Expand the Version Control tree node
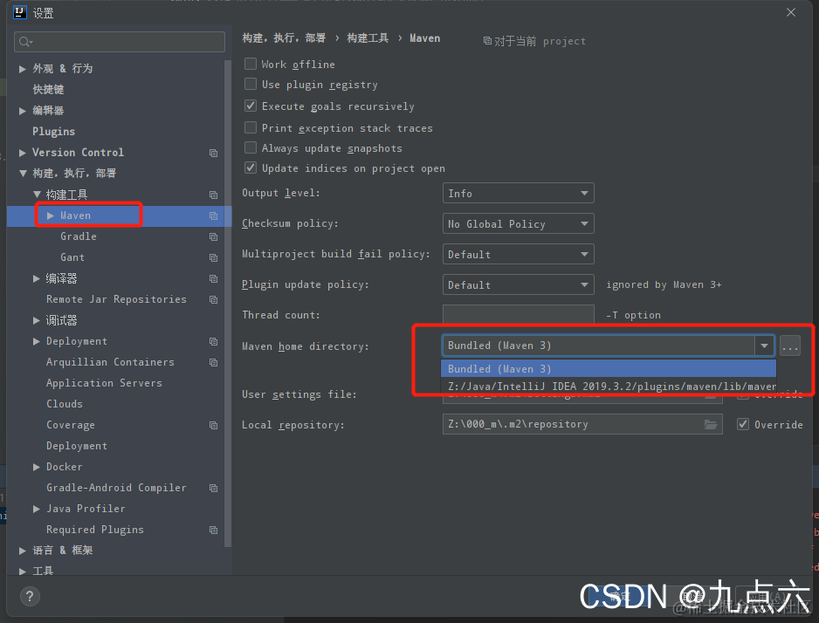The image size is (819, 623). tap(23, 153)
